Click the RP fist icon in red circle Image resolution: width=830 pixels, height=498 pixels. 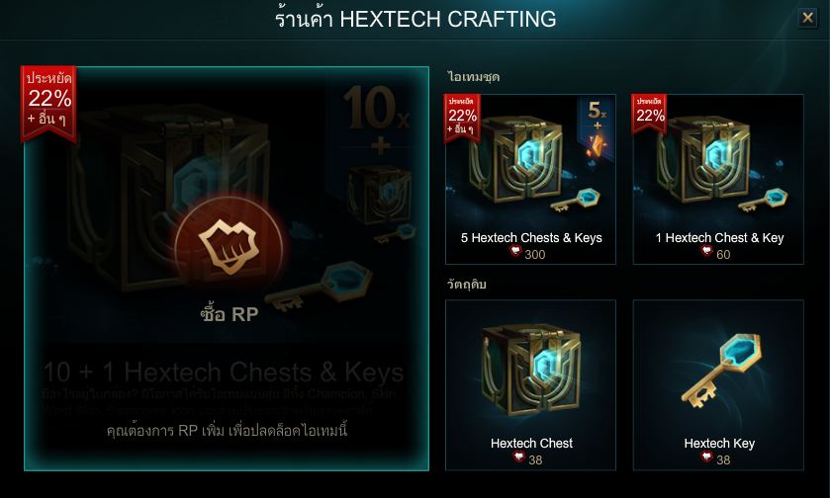229,248
